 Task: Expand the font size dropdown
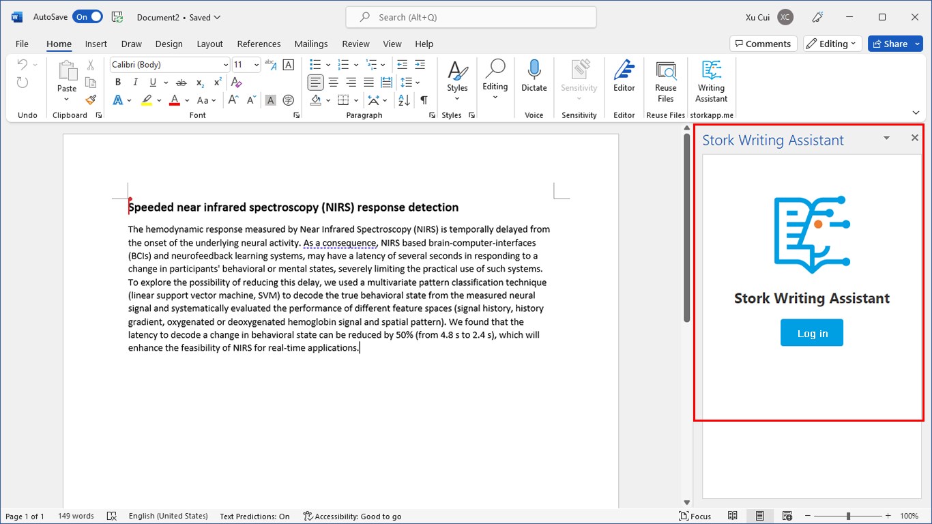(257, 65)
